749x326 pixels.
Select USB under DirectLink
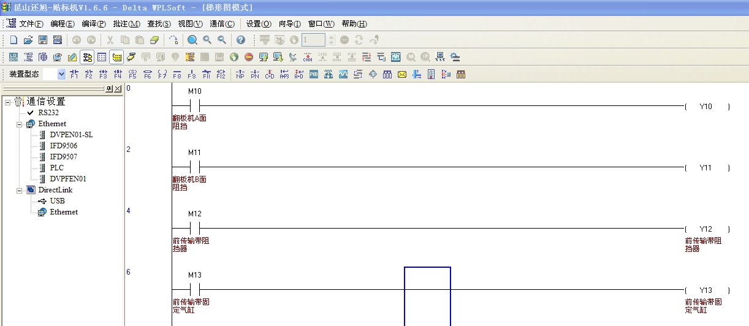[57, 201]
